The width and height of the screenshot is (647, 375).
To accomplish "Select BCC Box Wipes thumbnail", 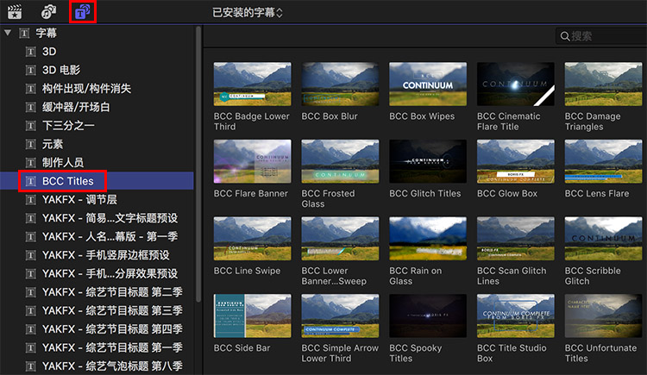I will coord(428,84).
